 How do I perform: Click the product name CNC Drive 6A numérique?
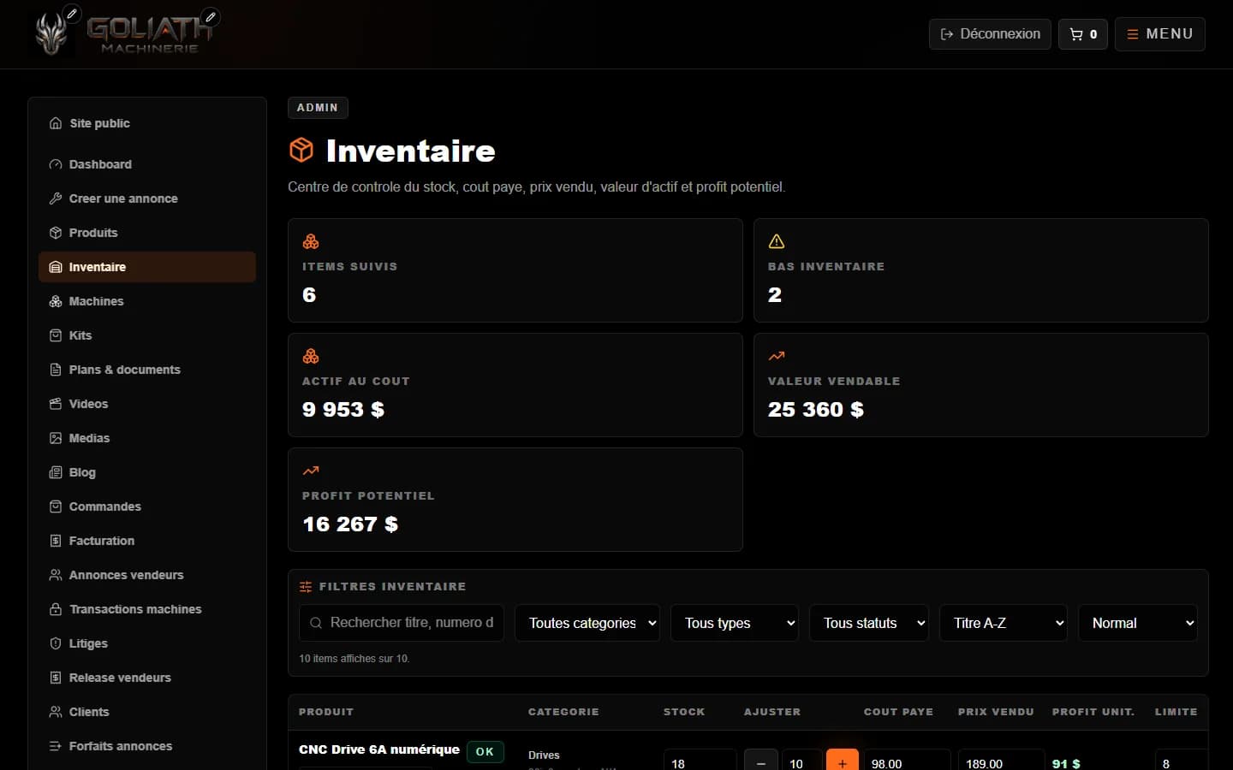pyautogui.click(x=379, y=749)
